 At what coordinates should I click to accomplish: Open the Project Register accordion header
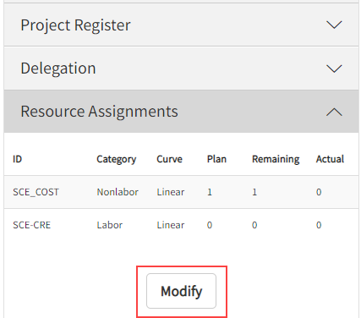tap(181, 25)
